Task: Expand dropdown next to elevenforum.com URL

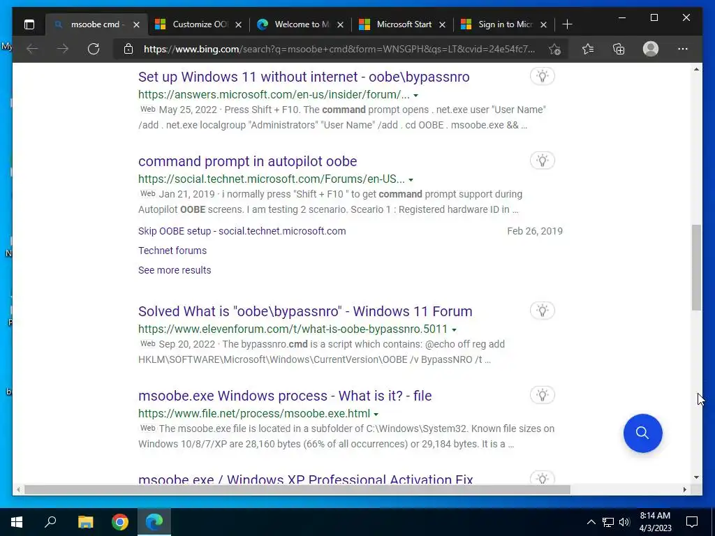Action: 454,329
